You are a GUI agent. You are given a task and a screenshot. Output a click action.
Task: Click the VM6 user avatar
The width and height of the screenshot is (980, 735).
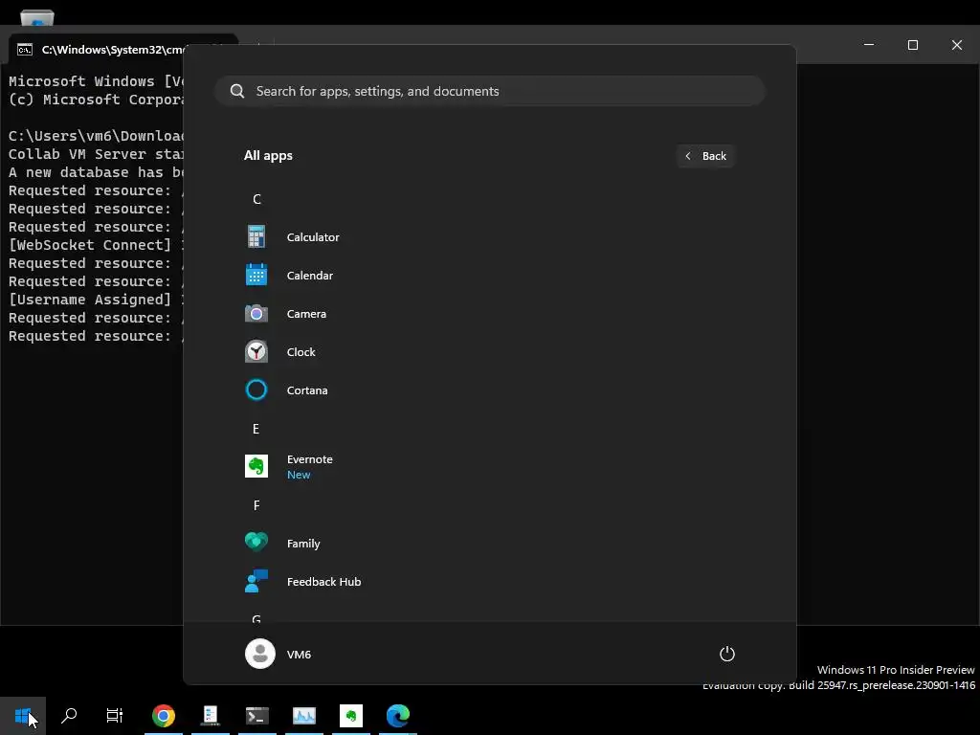pyautogui.click(x=260, y=654)
